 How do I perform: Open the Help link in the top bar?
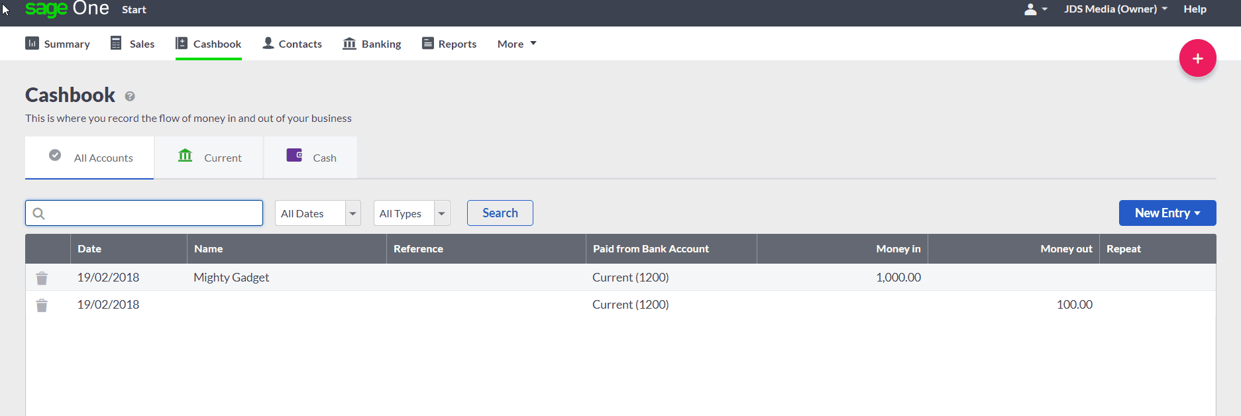(x=1195, y=9)
